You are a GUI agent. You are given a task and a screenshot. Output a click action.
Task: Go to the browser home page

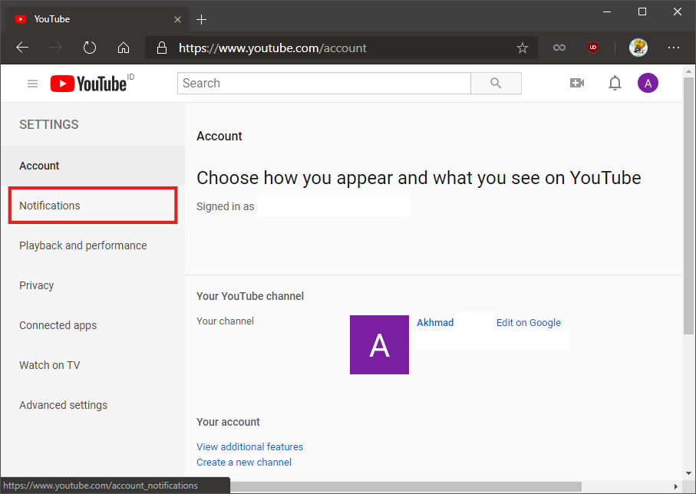(x=124, y=48)
